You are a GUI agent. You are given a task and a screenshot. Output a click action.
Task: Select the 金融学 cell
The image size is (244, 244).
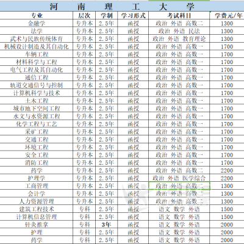point(37,23)
